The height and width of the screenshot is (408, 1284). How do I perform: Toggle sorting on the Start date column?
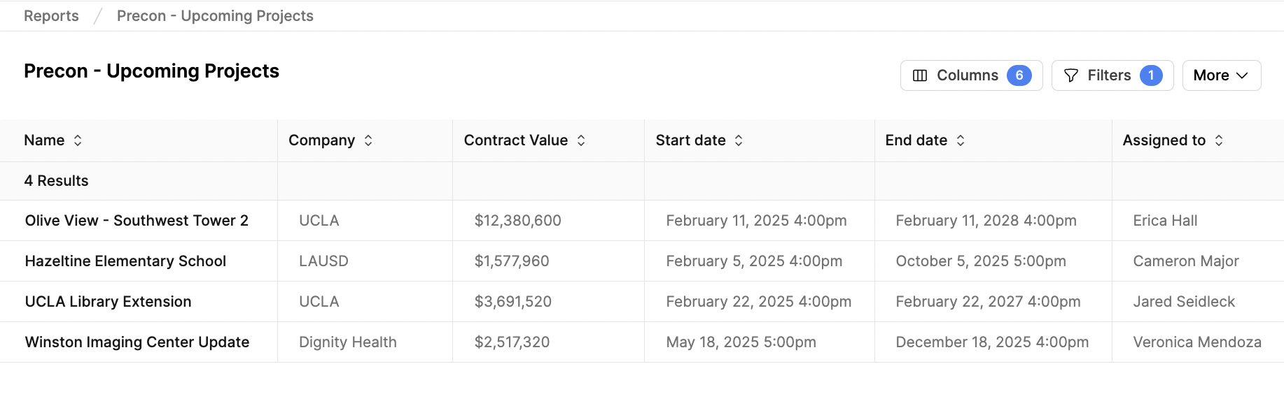pos(739,140)
